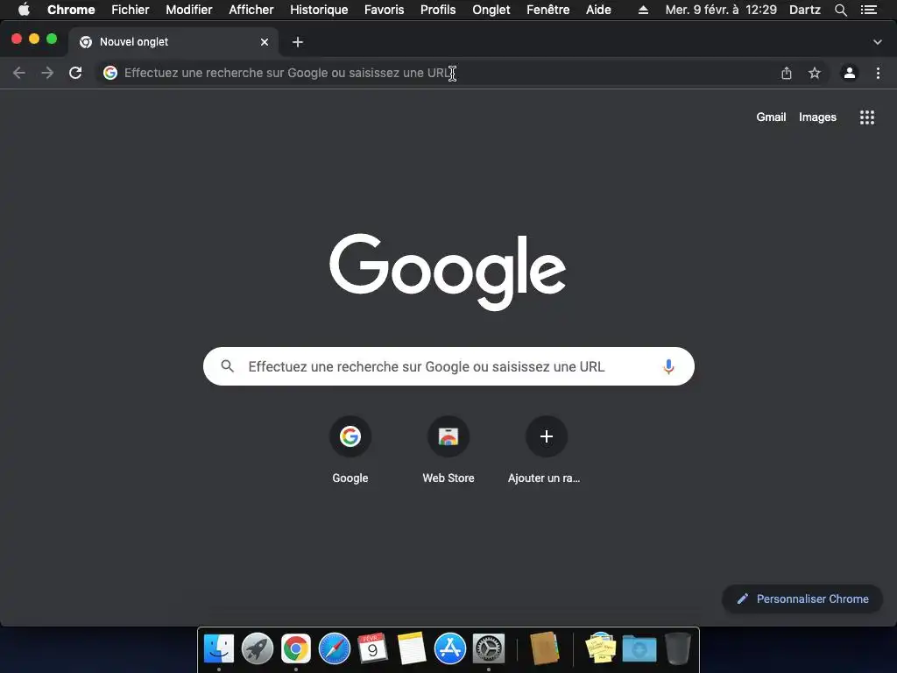897x673 pixels.
Task: Select the Nouvel onglet tab
Action: pyautogui.click(x=174, y=42)
